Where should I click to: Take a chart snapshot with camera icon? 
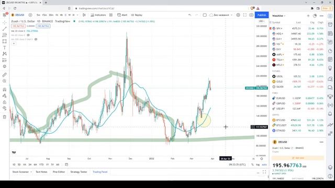[x=251, y=15]
